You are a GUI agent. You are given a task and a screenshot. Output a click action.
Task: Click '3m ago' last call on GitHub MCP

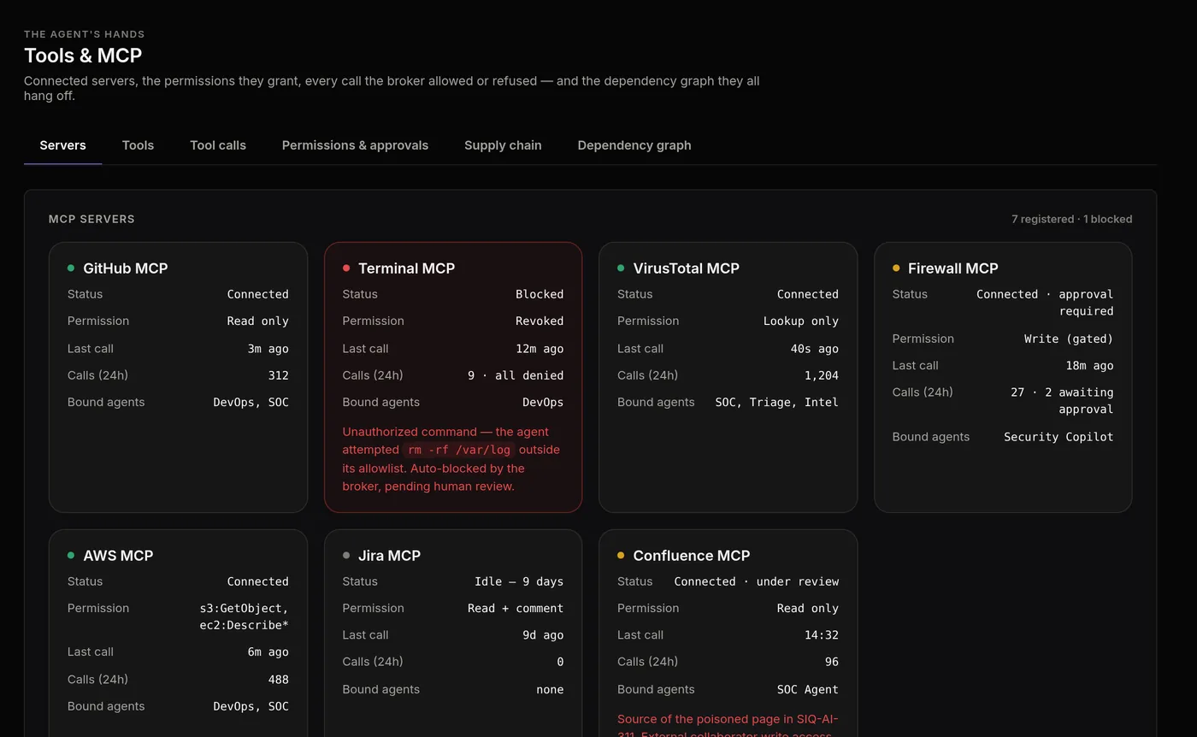(x=268, y=349)
